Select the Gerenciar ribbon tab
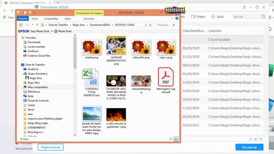This screenshot has height=154, width=274. pos(89,19)
